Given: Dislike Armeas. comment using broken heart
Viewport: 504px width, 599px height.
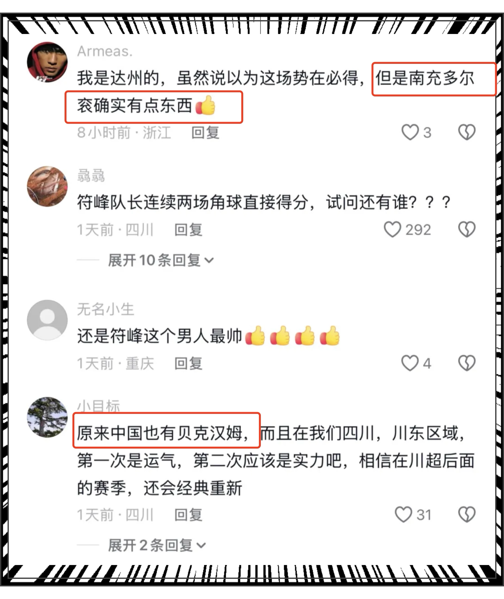Looking at the screenshot, I should [x=467, y=132].
